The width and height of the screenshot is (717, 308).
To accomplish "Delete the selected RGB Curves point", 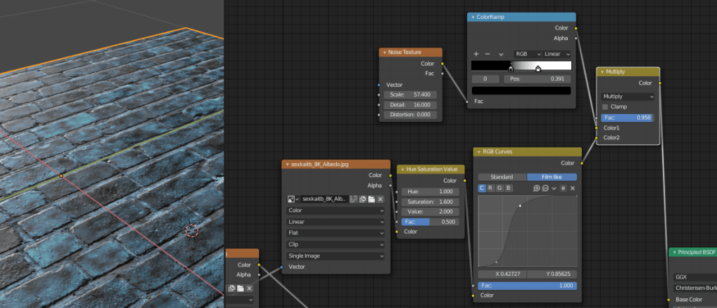I will click(572, 188).
